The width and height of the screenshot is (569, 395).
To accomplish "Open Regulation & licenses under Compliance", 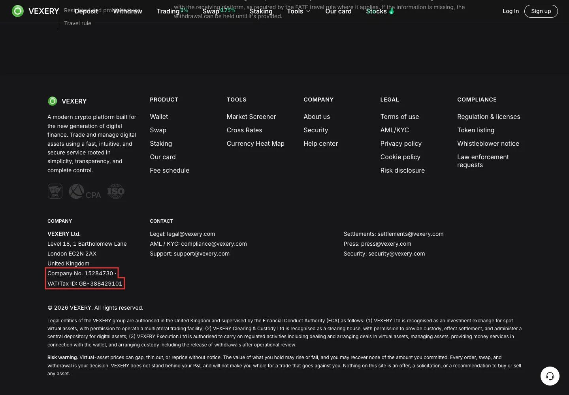I will [489, 117].
